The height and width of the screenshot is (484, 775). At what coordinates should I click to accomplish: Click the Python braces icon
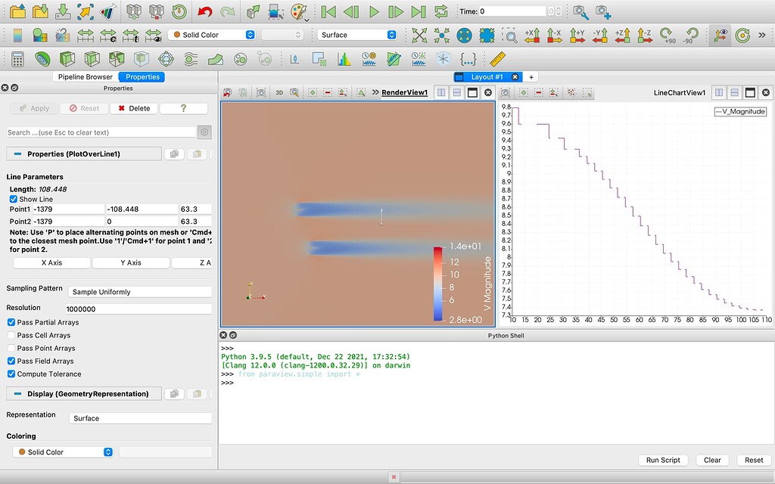[x=468, y=59]
